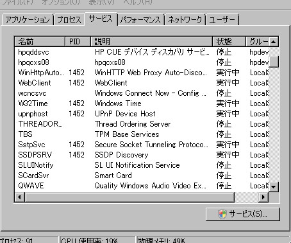Click 'Quality Windows Audio Video Ex...' description

(151, 186)
